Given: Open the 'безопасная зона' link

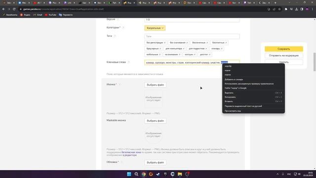Looking at the screenshot, I should pyautogui.click(x=131, y=152).
